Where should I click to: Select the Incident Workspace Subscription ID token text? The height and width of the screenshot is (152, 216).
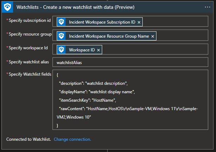(x=102, y=22)
